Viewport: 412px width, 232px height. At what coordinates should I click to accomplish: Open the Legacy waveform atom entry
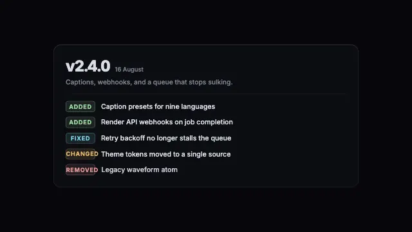tap(139, 169)
